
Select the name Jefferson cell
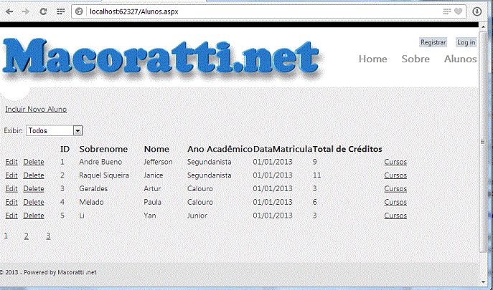(158, 162)
